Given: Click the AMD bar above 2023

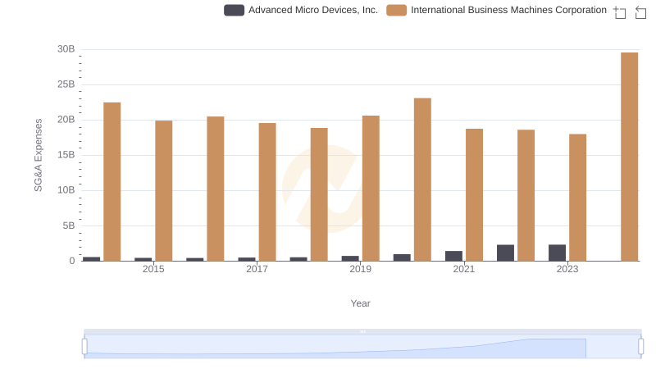Looking at the screenshot, I should 557,253.
